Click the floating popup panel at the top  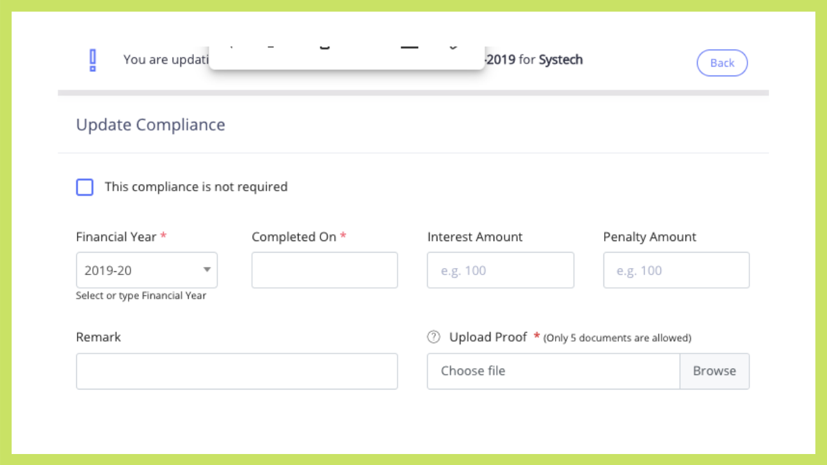tap(346, 58)
